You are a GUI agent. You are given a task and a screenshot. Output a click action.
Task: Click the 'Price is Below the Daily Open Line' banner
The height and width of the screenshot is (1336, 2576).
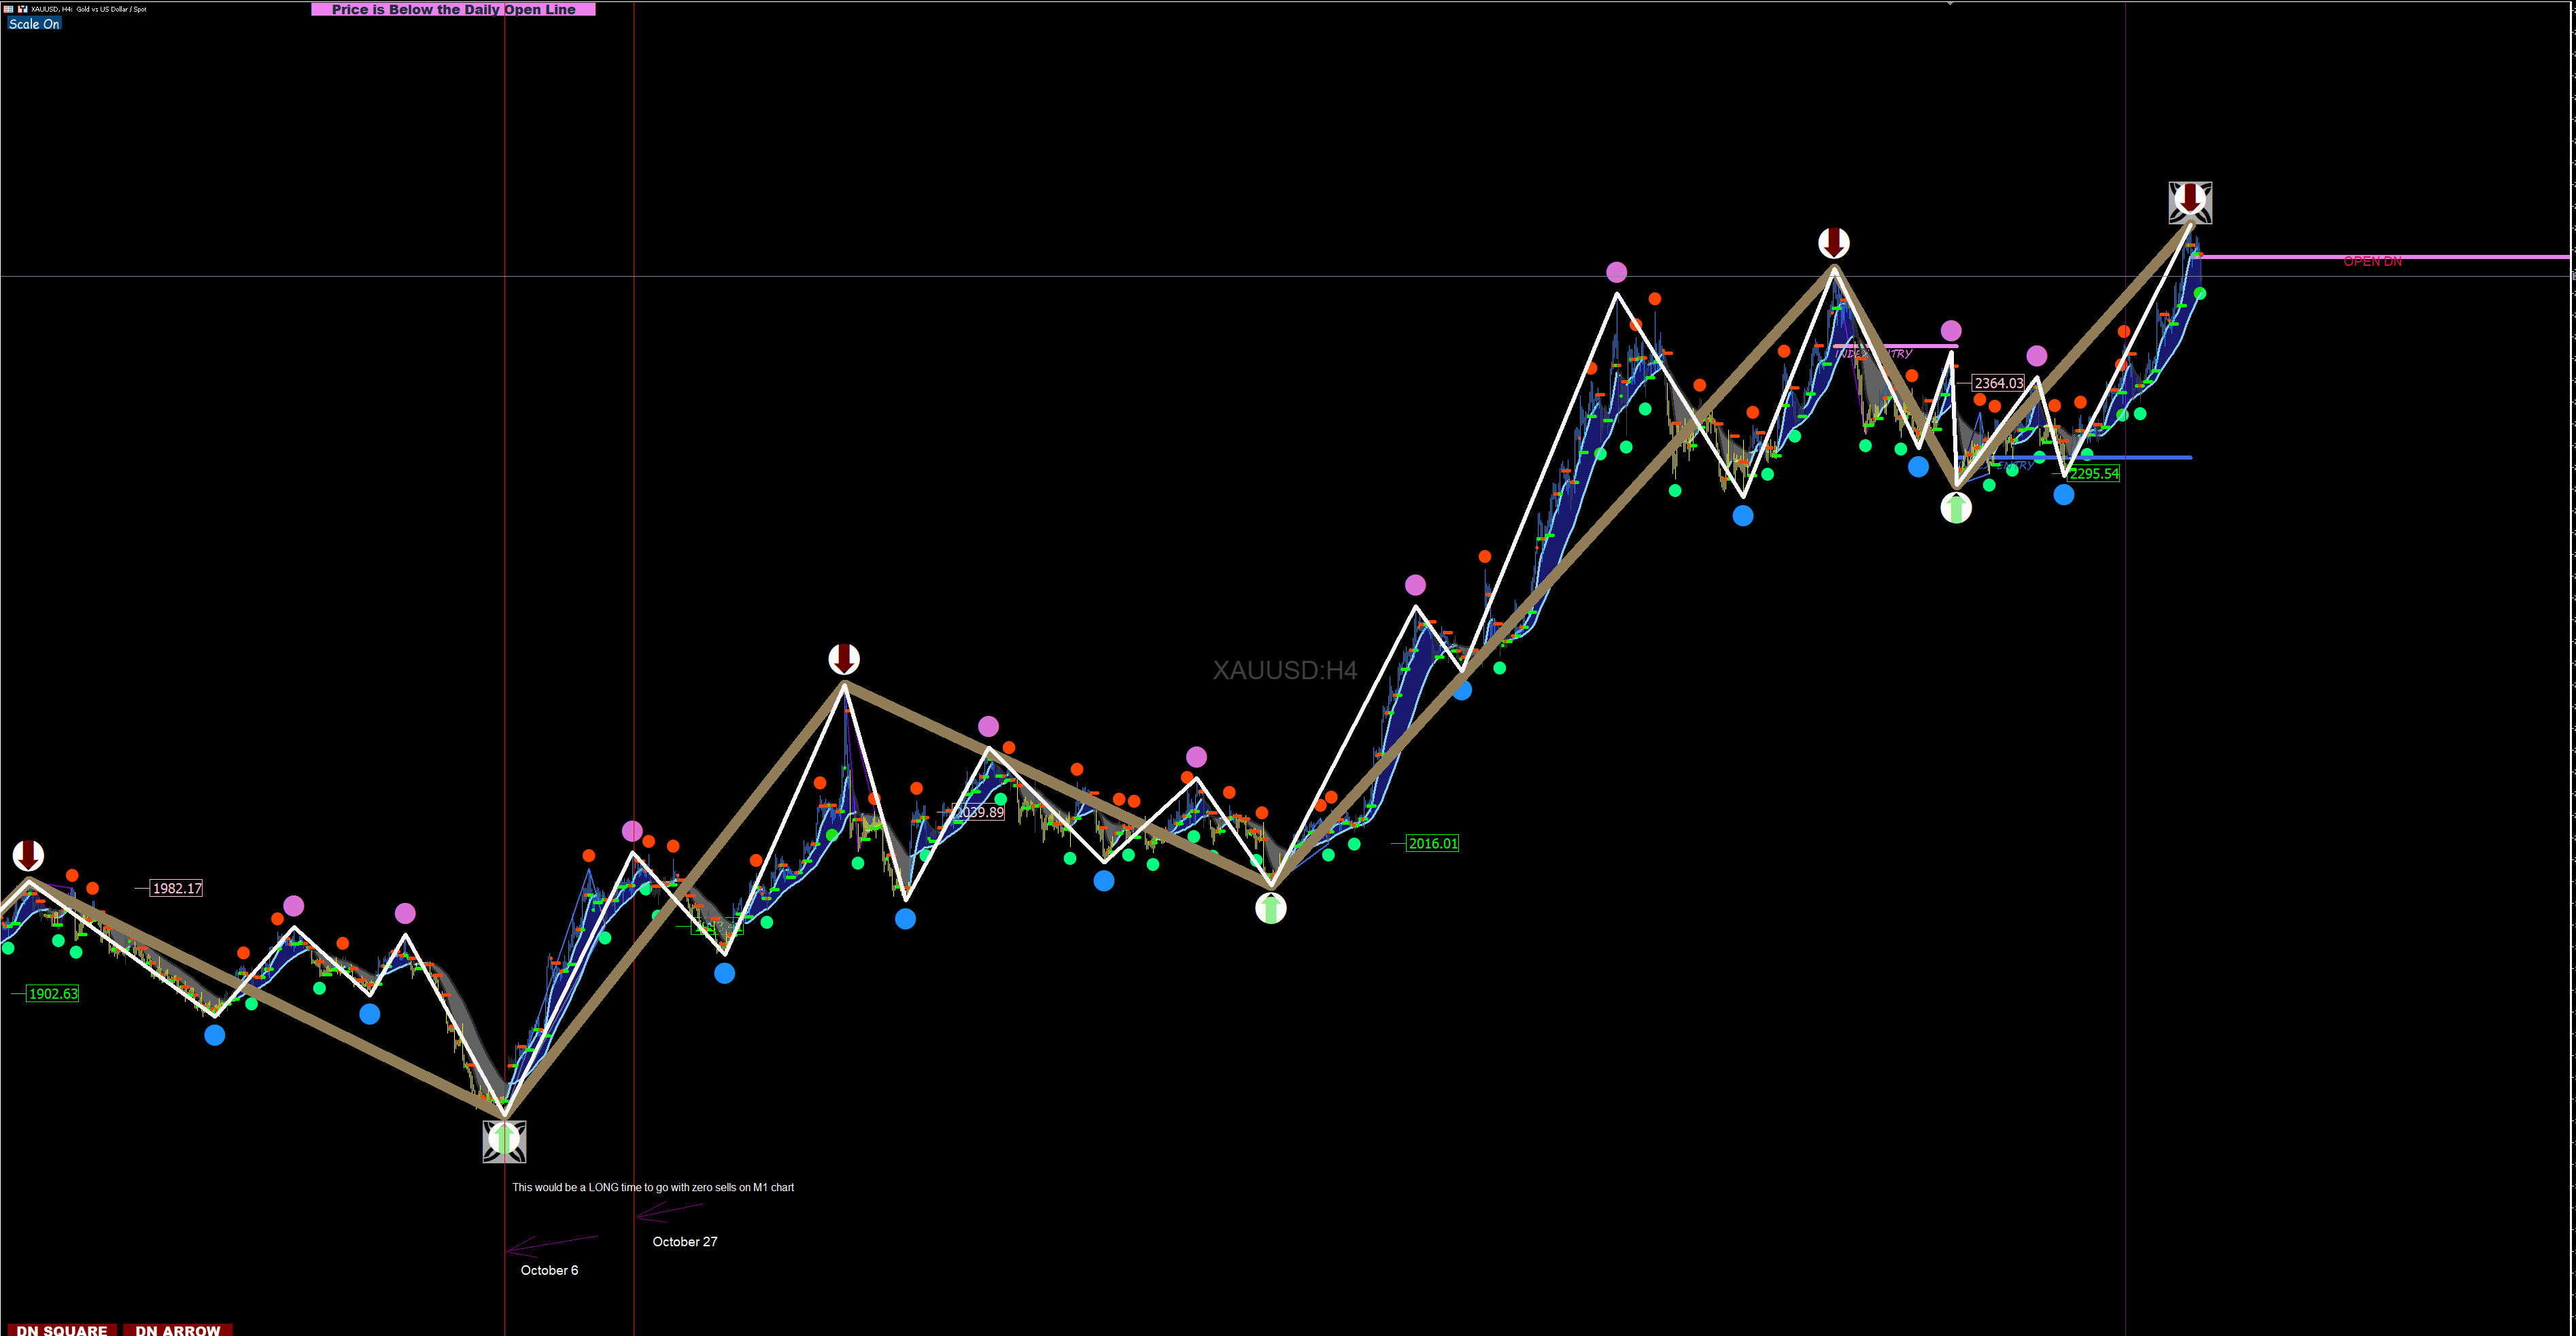(453, 9)
